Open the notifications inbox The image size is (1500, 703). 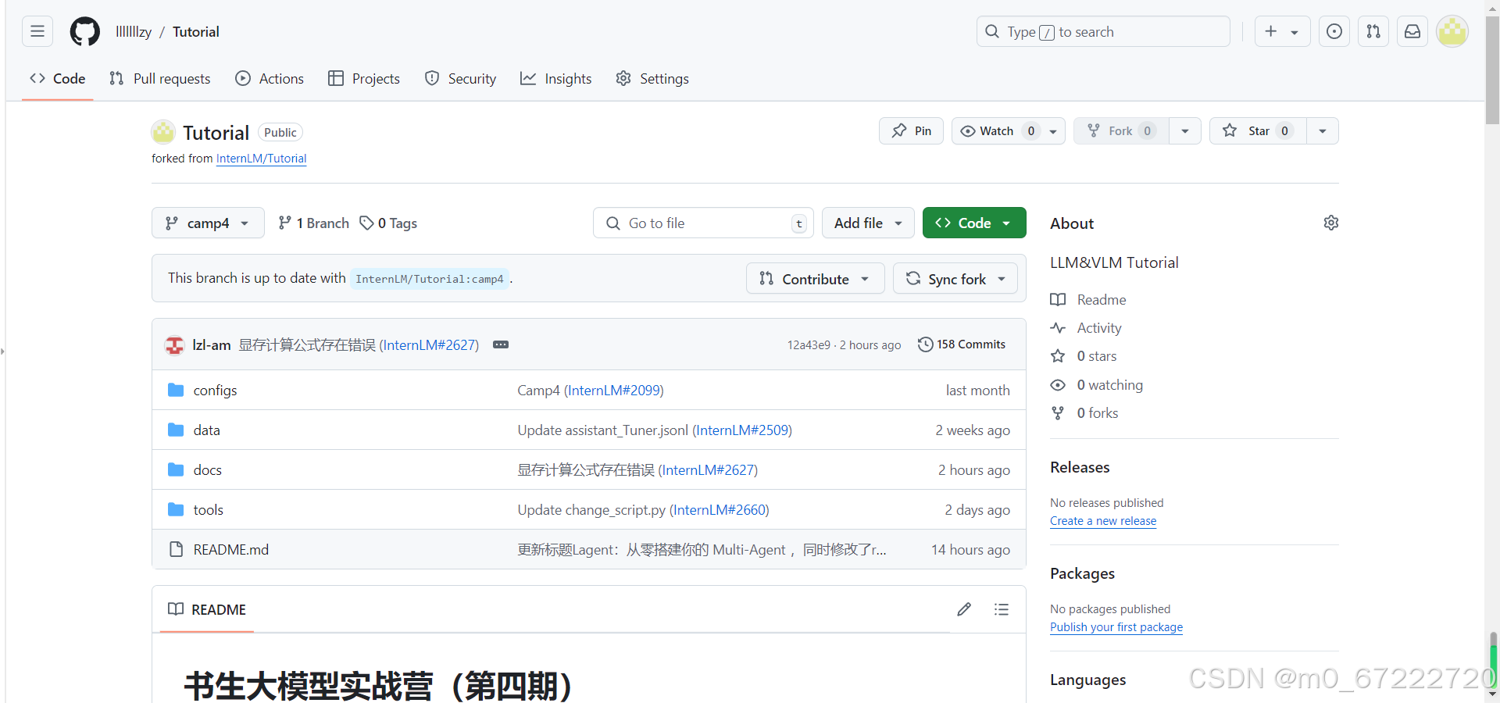pos(1412,31)
